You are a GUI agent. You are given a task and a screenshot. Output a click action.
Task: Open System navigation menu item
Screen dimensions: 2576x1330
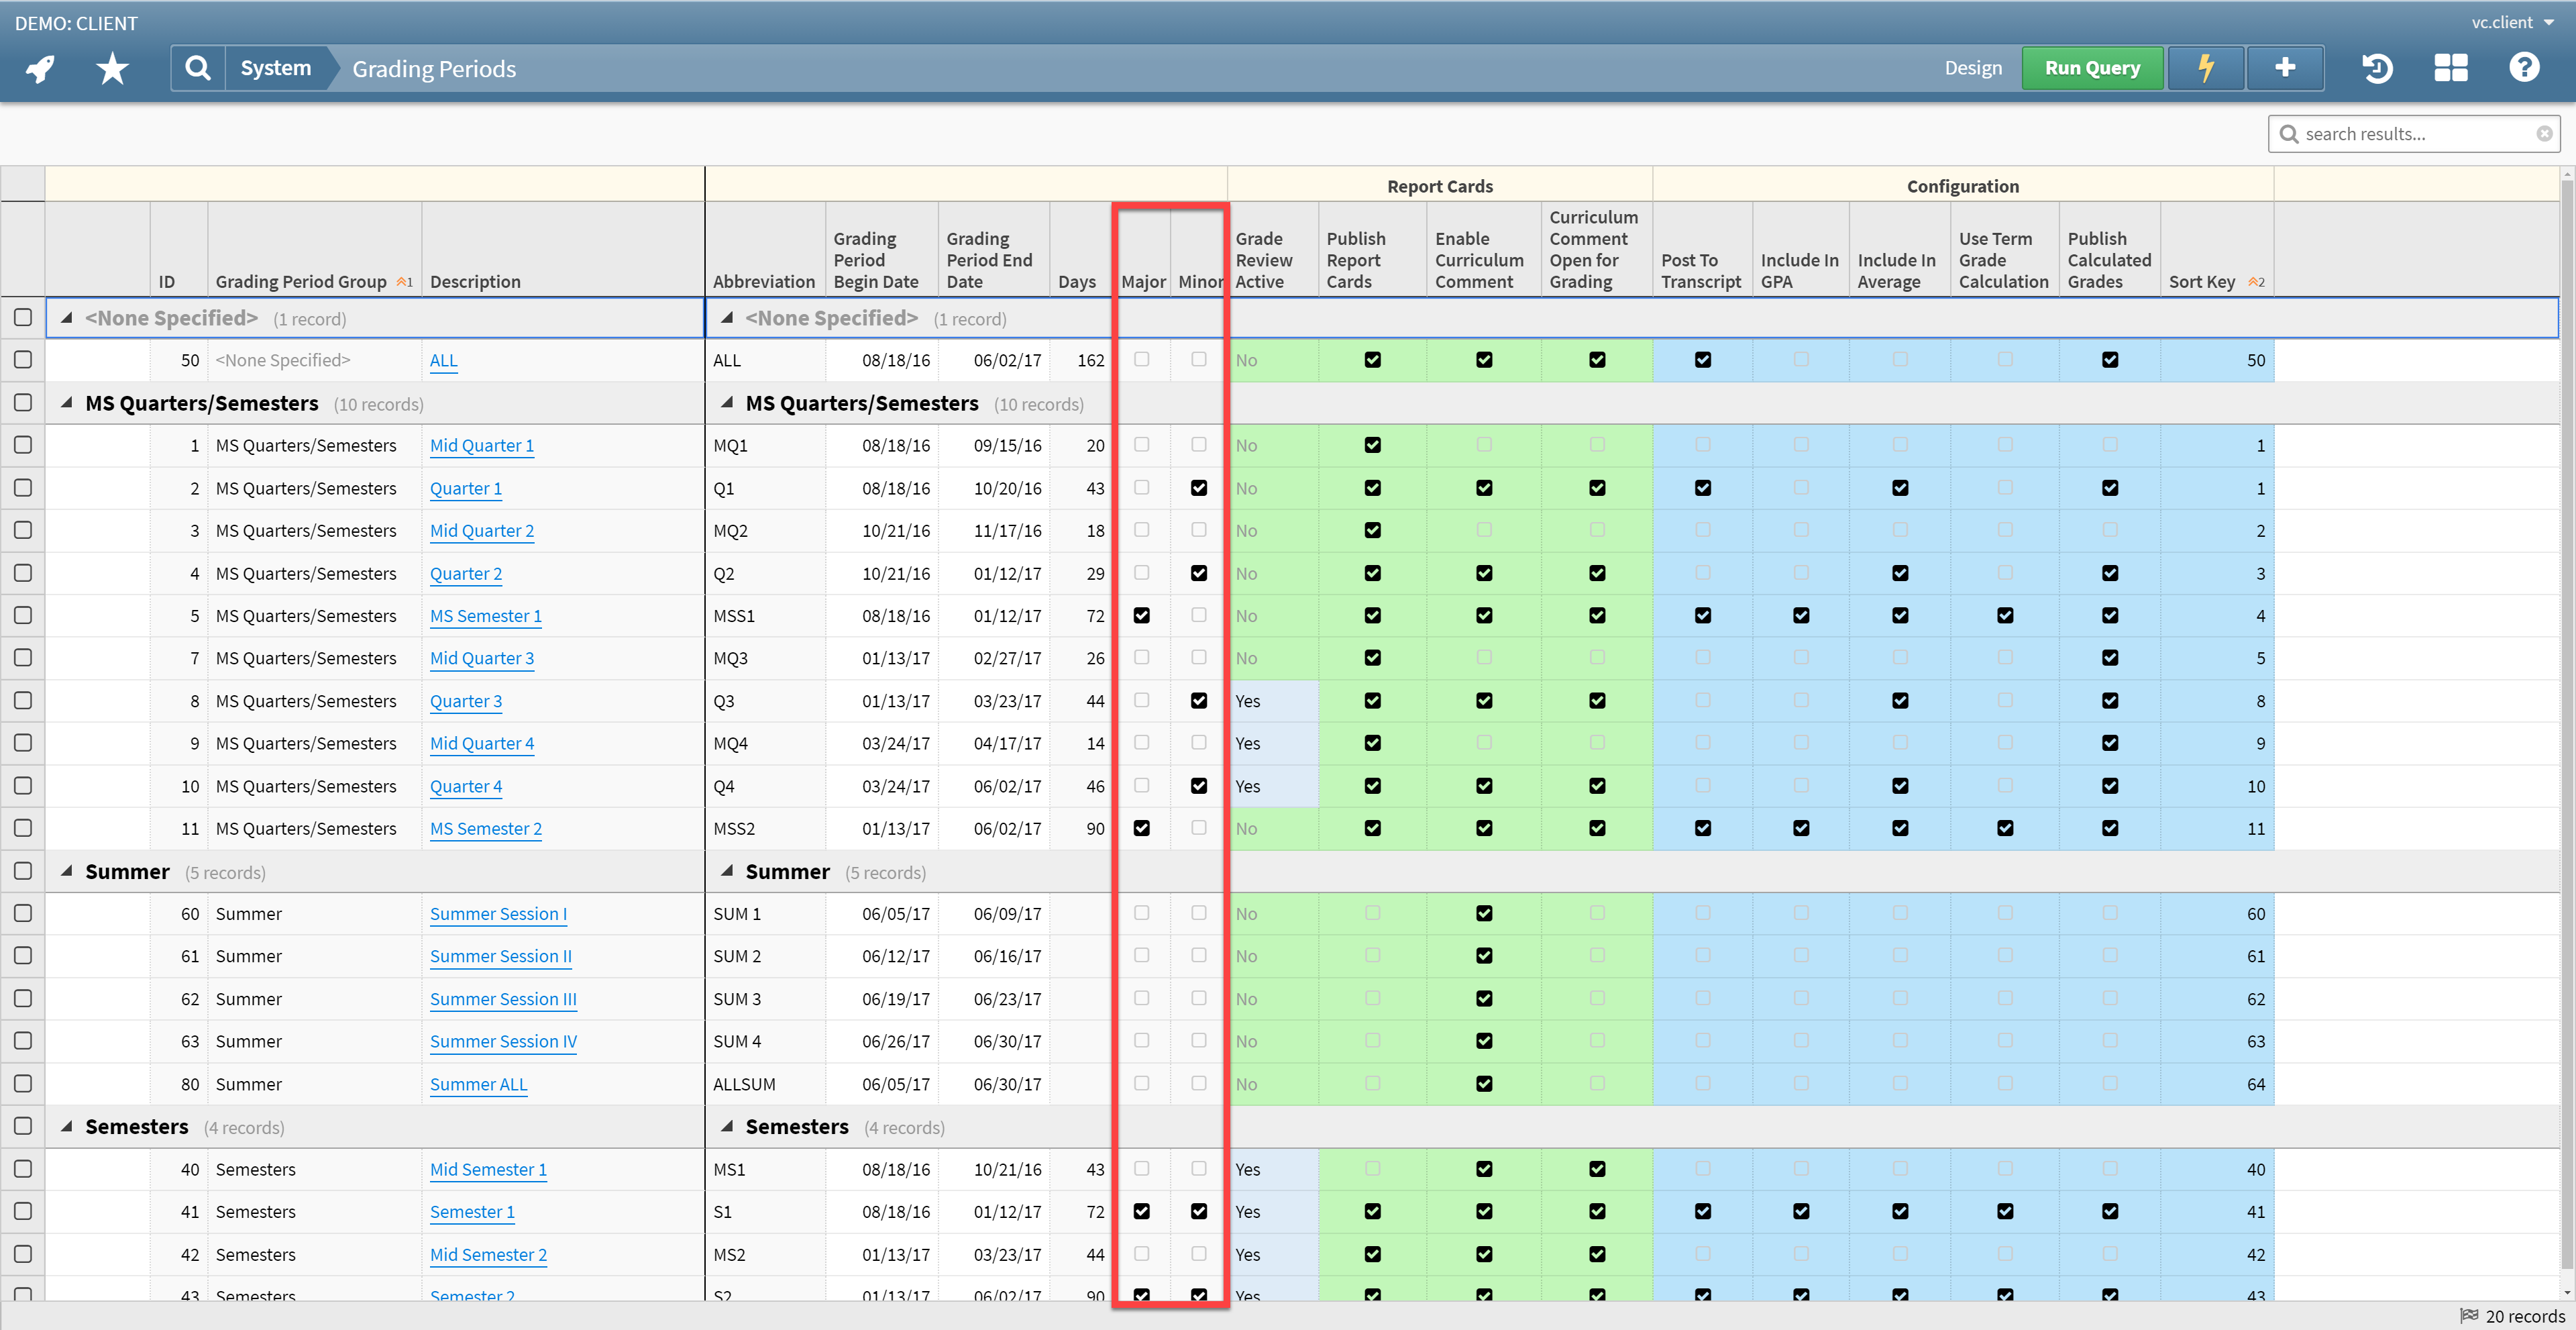coord(275,68)
